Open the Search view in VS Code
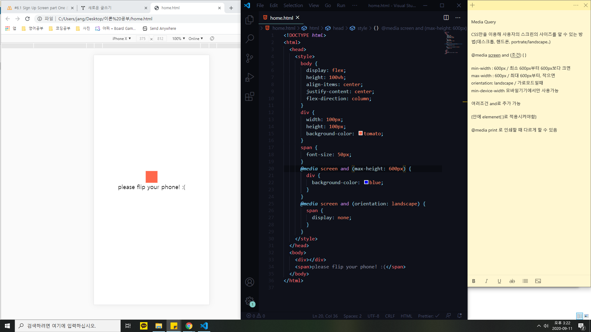 click(x=250, y=39)
